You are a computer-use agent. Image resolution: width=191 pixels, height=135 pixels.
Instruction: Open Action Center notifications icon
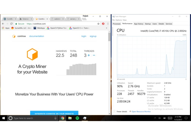(x=186, y=118)
